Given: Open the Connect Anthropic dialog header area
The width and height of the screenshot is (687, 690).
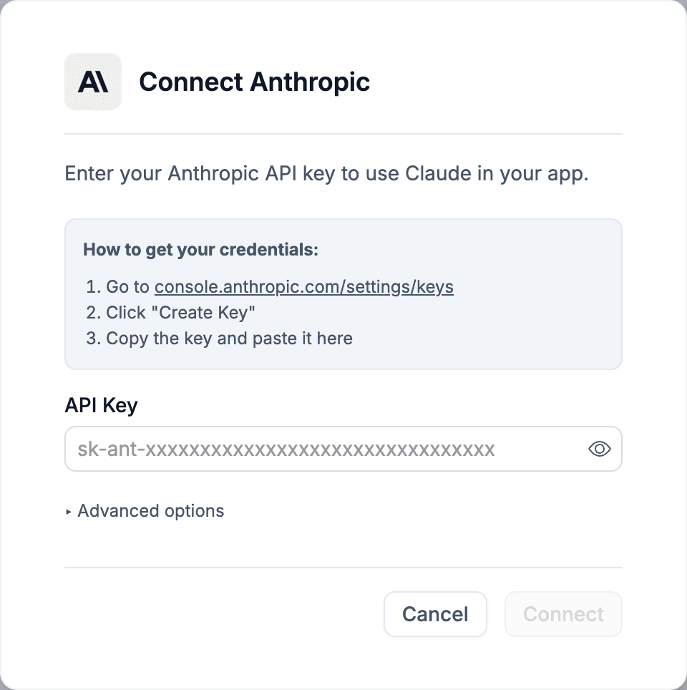Looking at the screenshot, I should click(255, 82).
